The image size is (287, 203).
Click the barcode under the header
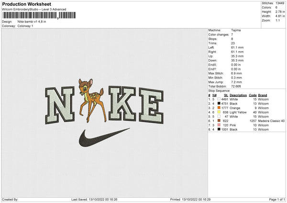pyautogui.click(x=39, y=15)
